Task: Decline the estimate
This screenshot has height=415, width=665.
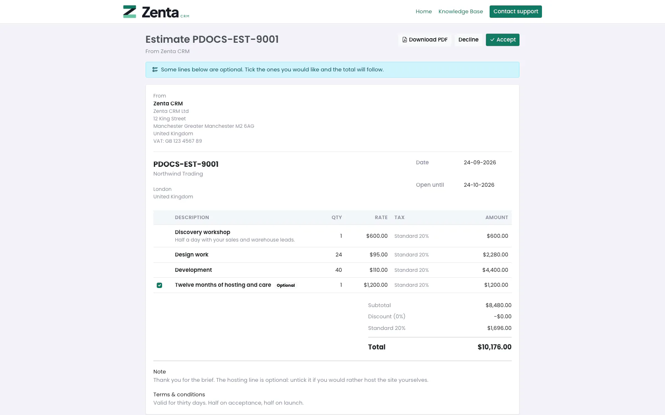Action: click(468, 40)
